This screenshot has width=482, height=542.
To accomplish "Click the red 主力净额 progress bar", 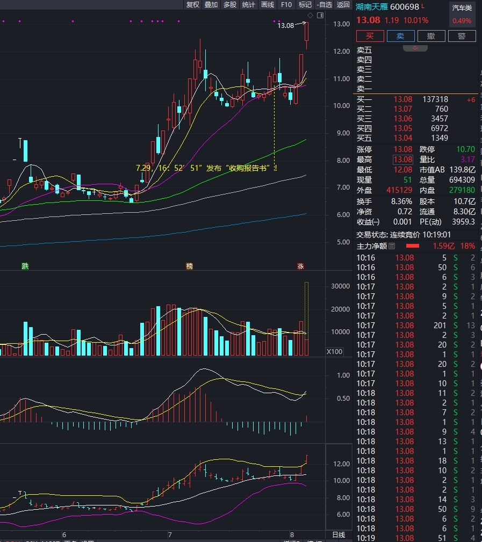I will click(x=413, y=246).
